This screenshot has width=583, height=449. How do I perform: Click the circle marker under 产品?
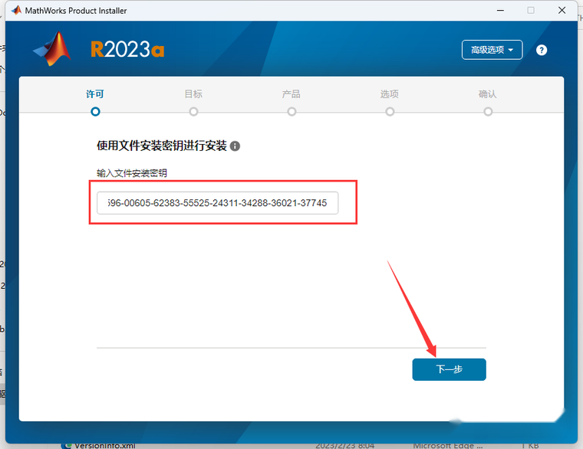point(291,111)
